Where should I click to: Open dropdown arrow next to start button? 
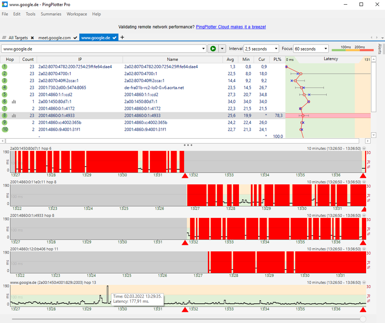click(x=222, y=49)
